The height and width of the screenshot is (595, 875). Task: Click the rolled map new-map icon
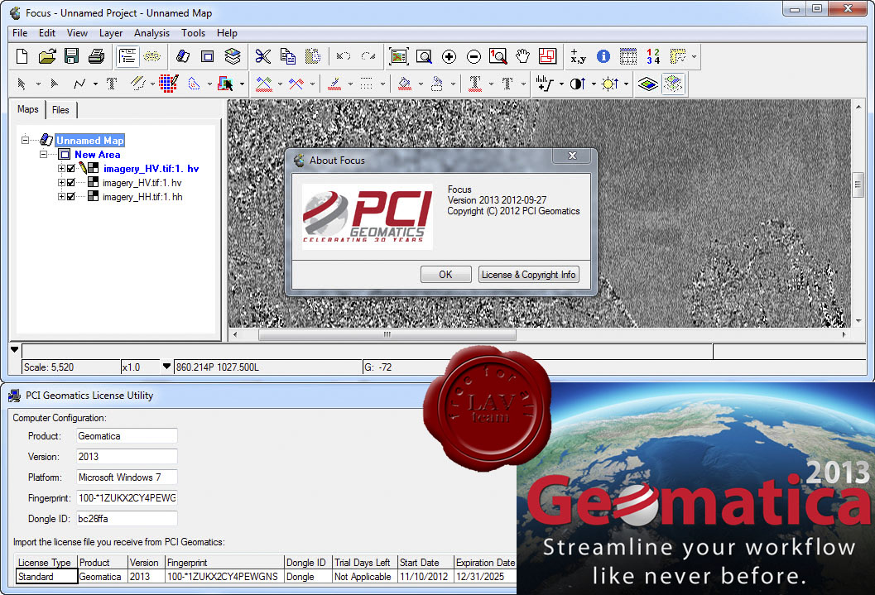182,56
